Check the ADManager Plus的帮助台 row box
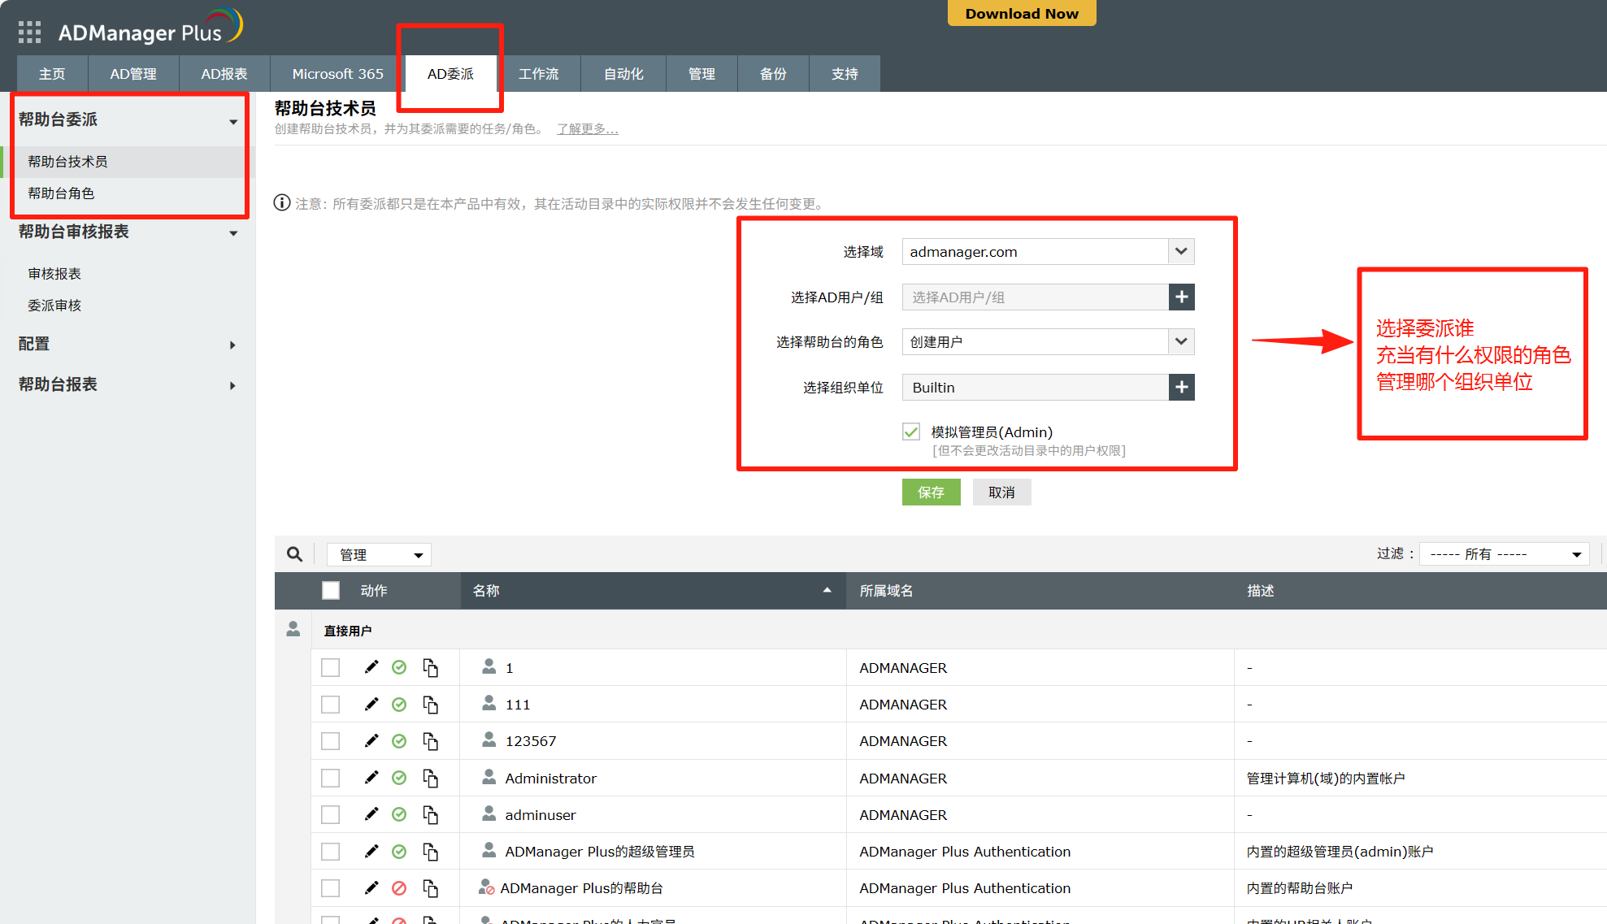The height and width of the screenshot is (924, 1607). click(330, 887)
